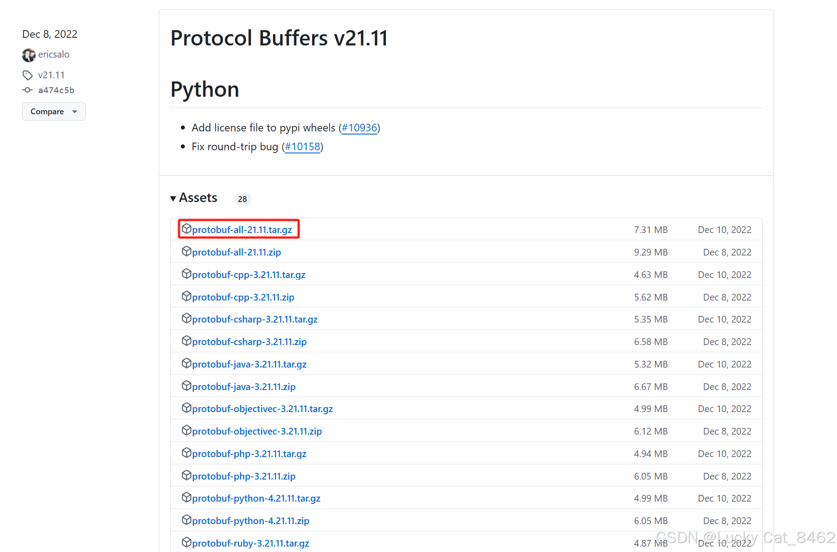Open the Compare dropdown button

point(54,112)
